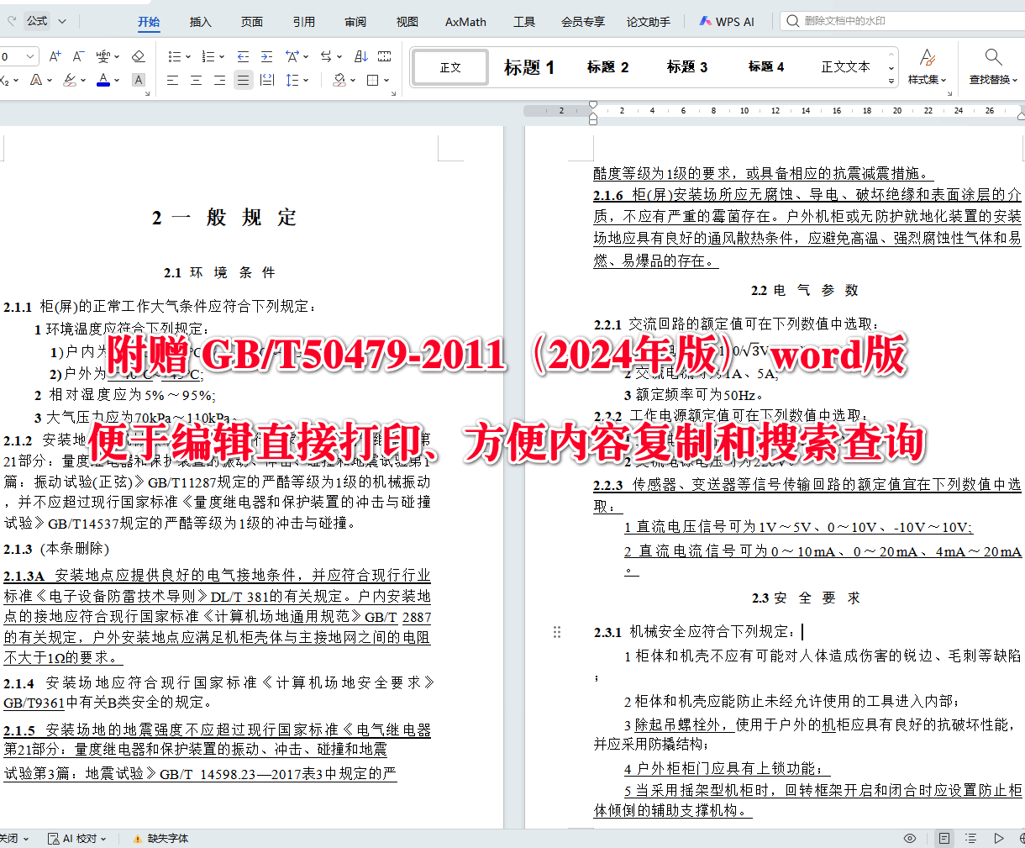Screen dimensions: 1025x848
Task: Click the first-line indent marker on the ruler
Action: point(595,104)
